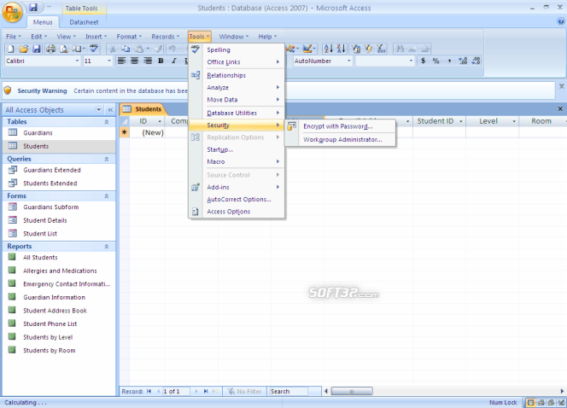Open the Calibri font dropdown
This screenshot has height=408, width=567.
pyautogui.click(x=77, y=61)
